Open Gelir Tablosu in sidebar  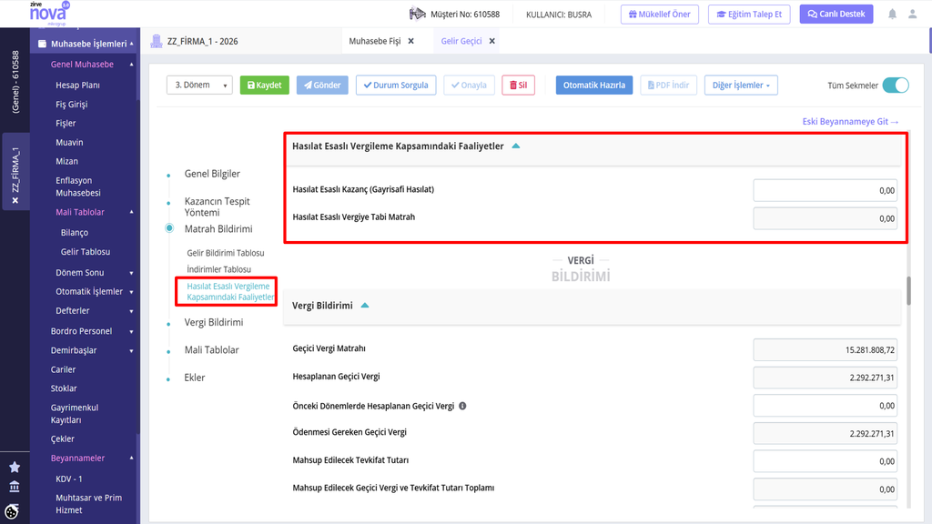[85, 251]
